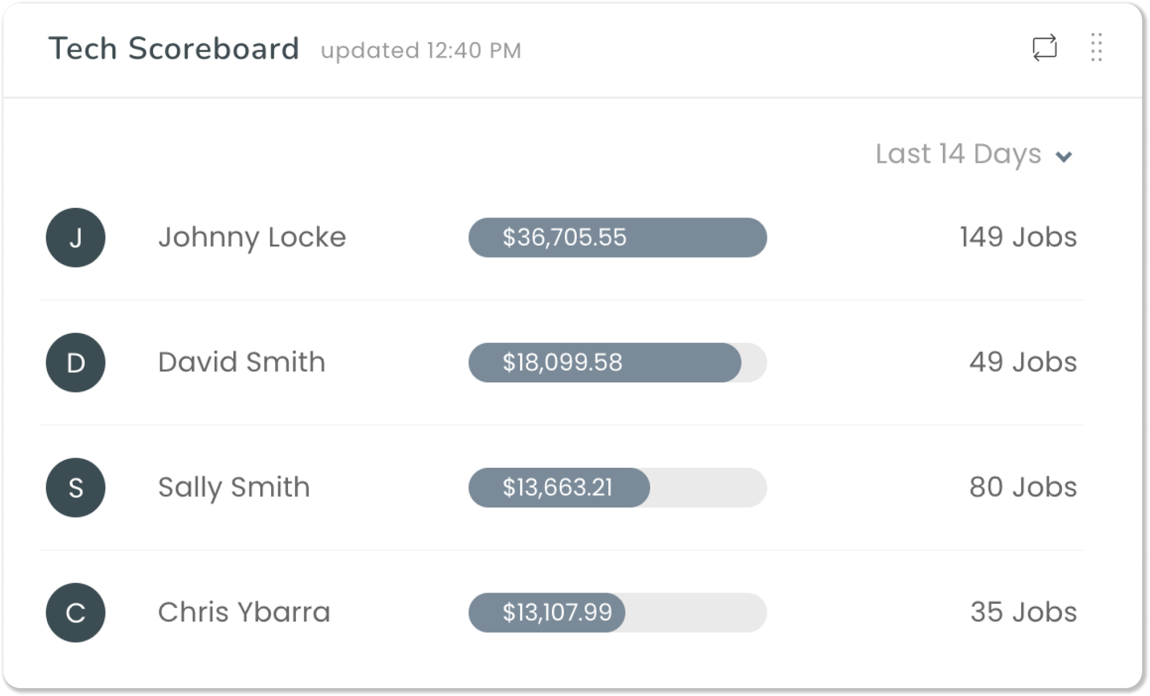Select the Sally Smith name

point(234,488)
